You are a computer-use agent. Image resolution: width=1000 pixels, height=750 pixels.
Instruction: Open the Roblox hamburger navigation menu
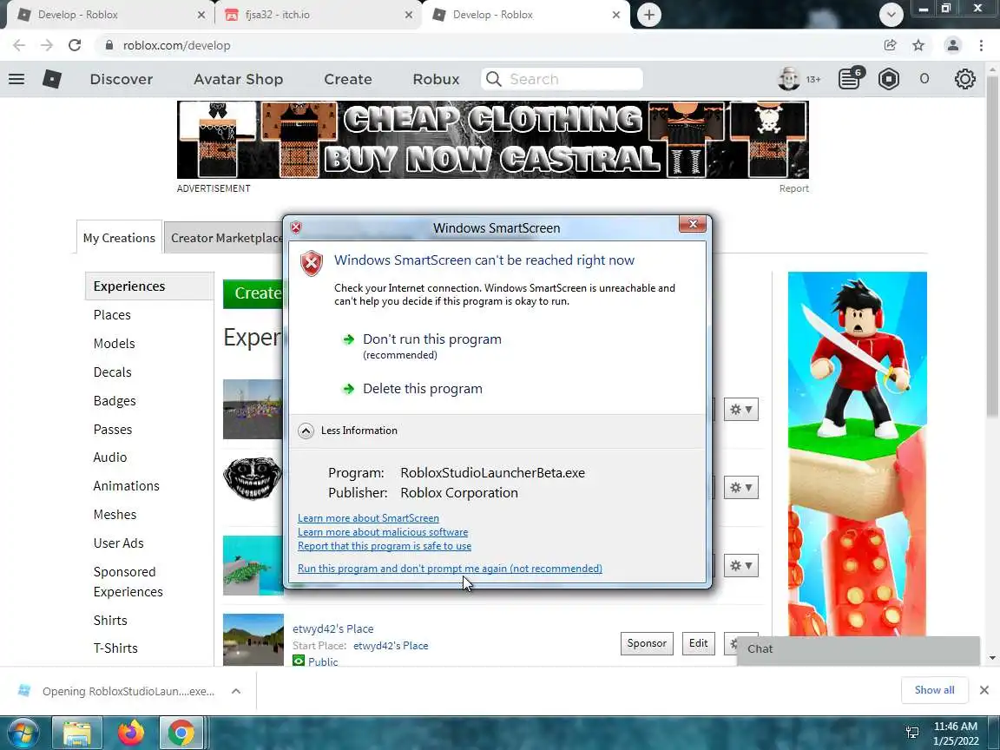(16, 79)
